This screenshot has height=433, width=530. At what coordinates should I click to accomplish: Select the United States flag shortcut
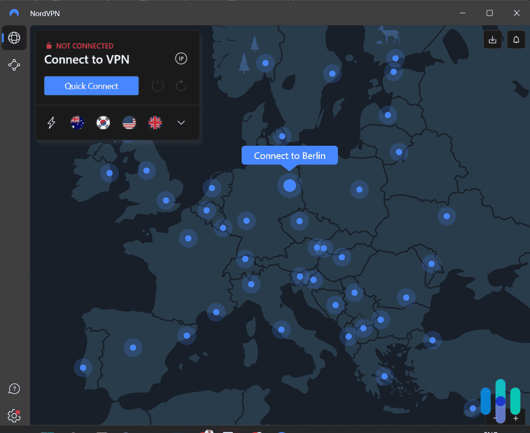pyautogui.click(x=129, y=122)
